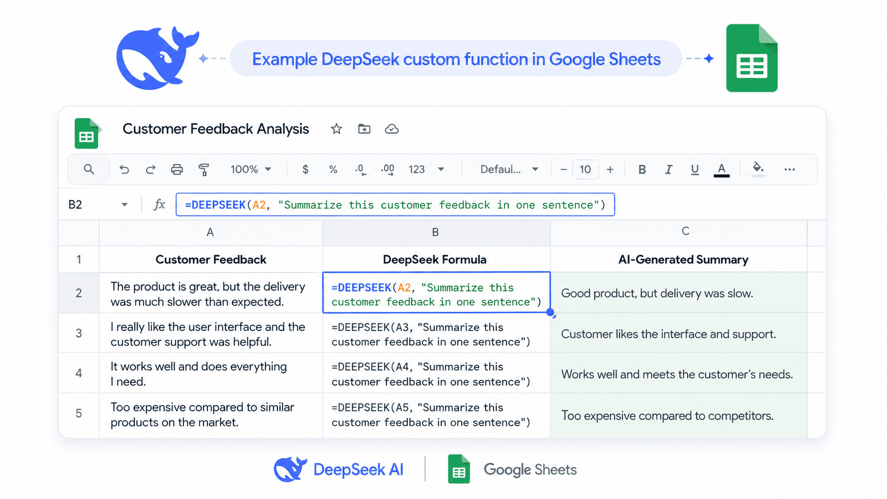This screenshot has width=887, height=499.
Task: Click the AI-Generated Summary header cell
Action: click(x=679, y=259)
